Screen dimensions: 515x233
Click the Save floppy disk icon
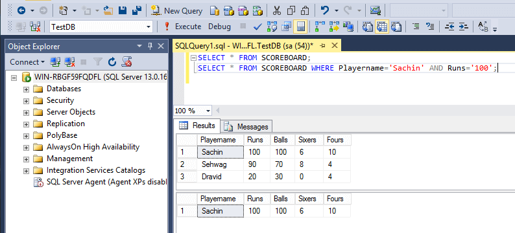coord(123,11)
